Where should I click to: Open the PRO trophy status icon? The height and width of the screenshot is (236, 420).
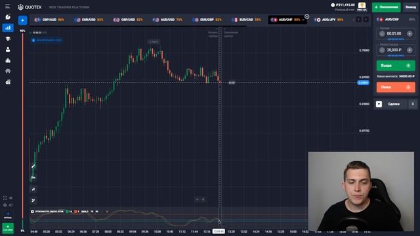point(362,7)
